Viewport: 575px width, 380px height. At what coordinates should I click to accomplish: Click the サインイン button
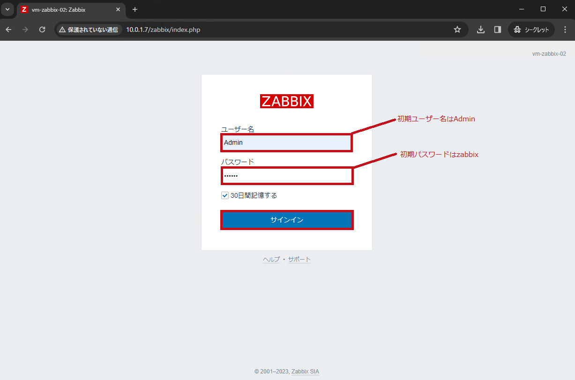(x=287, y=220)
